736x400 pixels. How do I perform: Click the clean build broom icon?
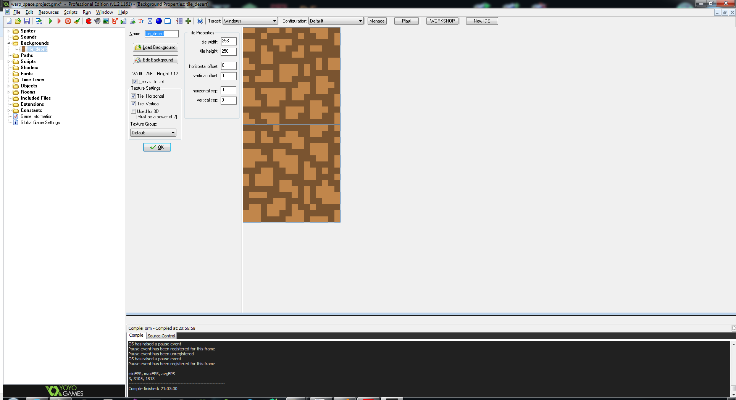[x=77, y=21]
